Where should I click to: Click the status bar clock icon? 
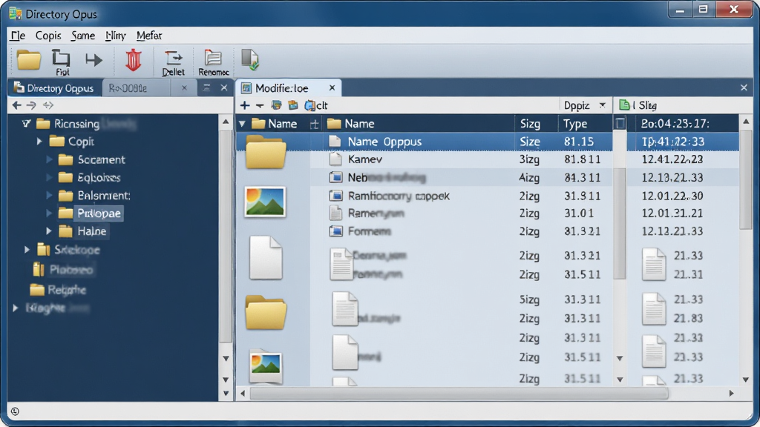click(15, 411)
